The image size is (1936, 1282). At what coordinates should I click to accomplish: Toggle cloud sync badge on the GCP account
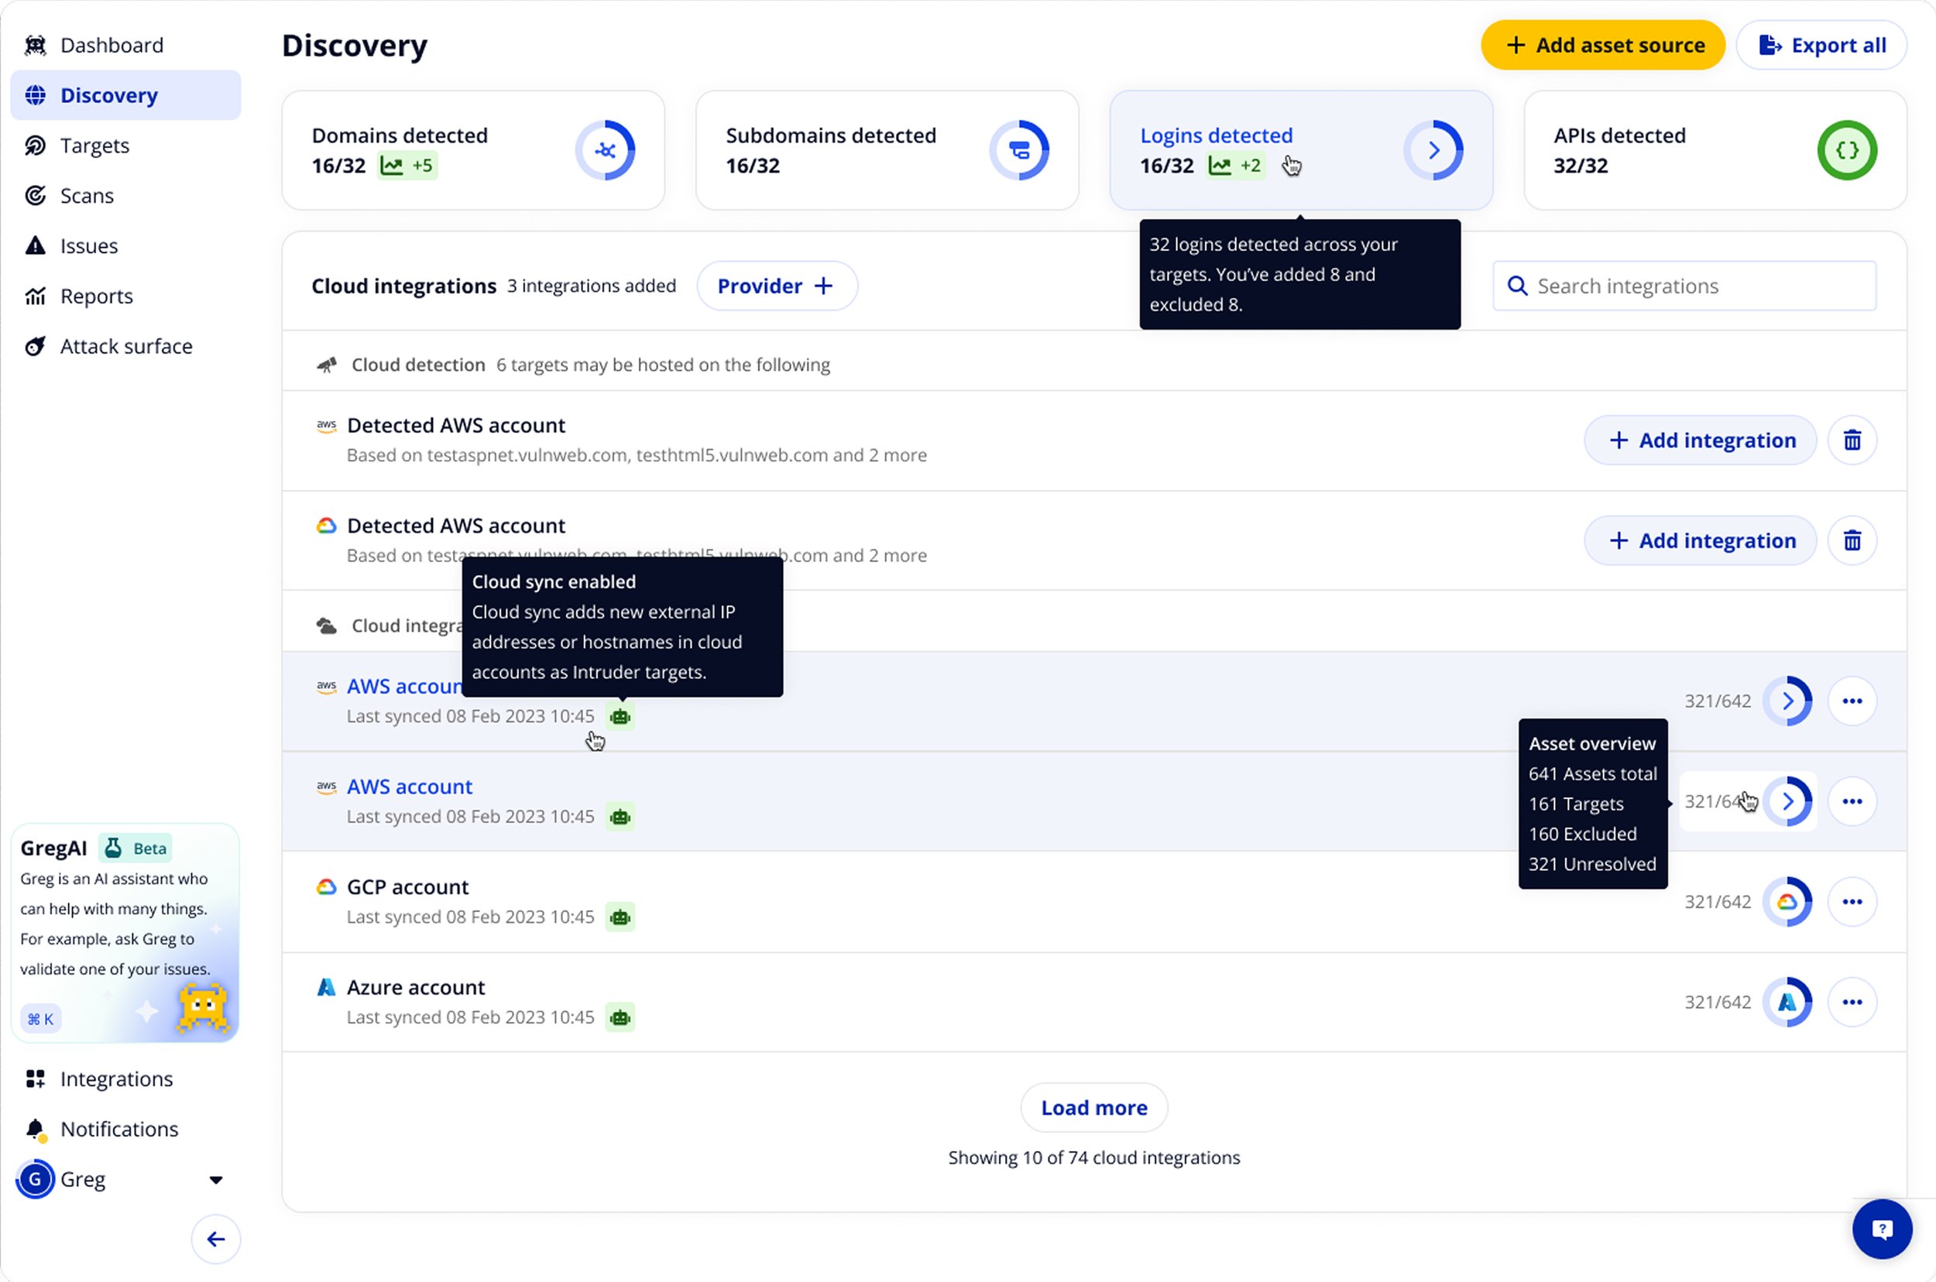(x=620, y=917)
